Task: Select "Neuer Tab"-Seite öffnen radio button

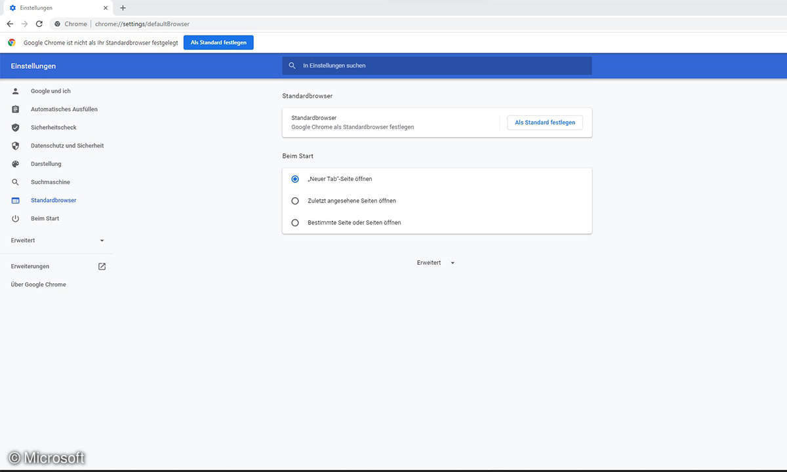Action: 295,179
